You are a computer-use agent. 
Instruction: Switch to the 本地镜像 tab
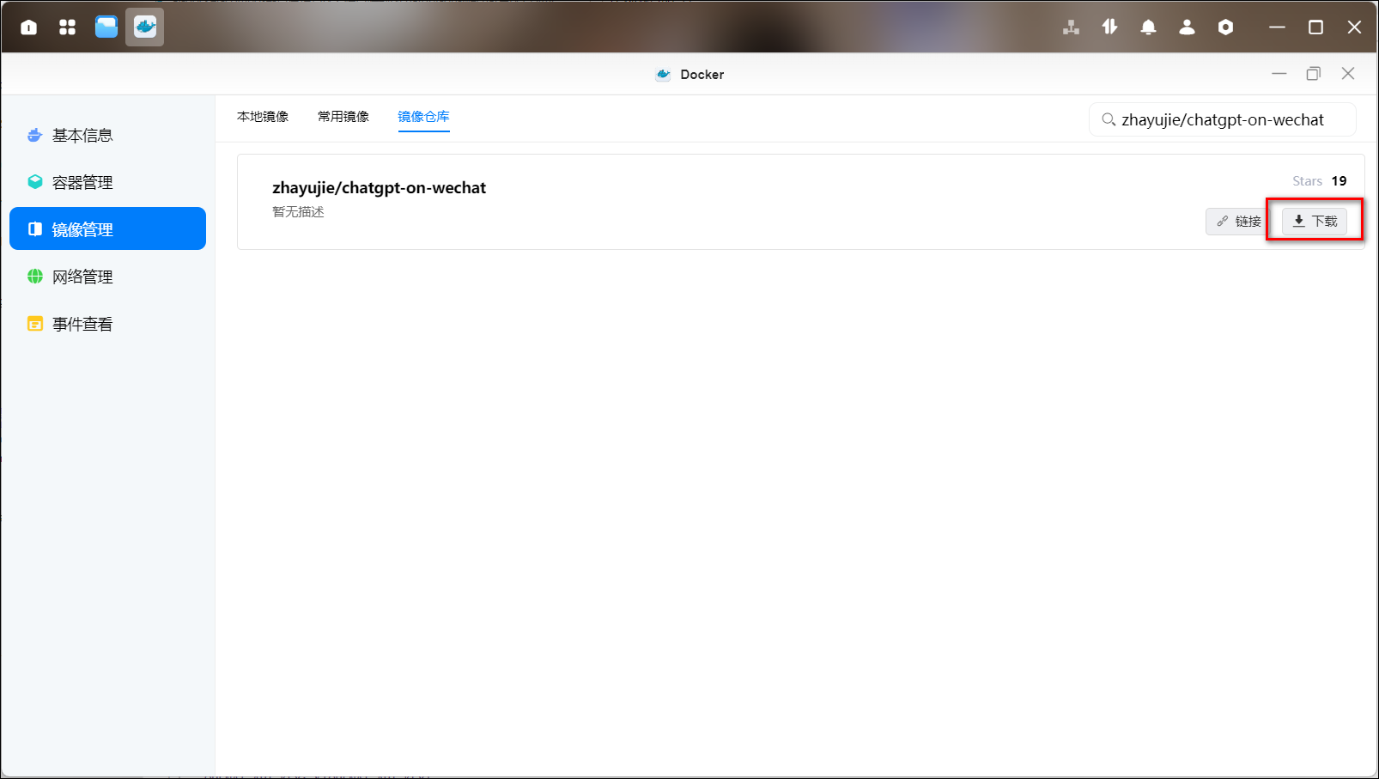[x=263, y=117]
